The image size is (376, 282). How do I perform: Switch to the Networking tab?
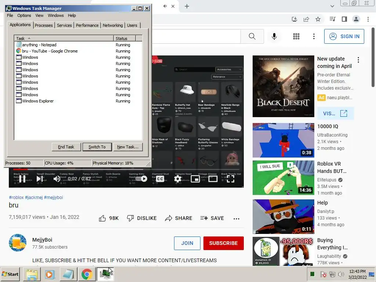tap(113, 25)
